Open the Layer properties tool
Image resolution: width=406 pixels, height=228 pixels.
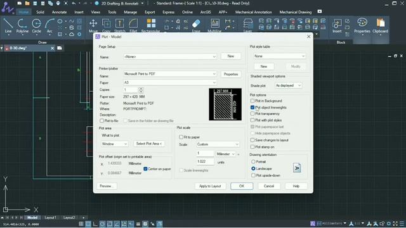pos(248,25)
